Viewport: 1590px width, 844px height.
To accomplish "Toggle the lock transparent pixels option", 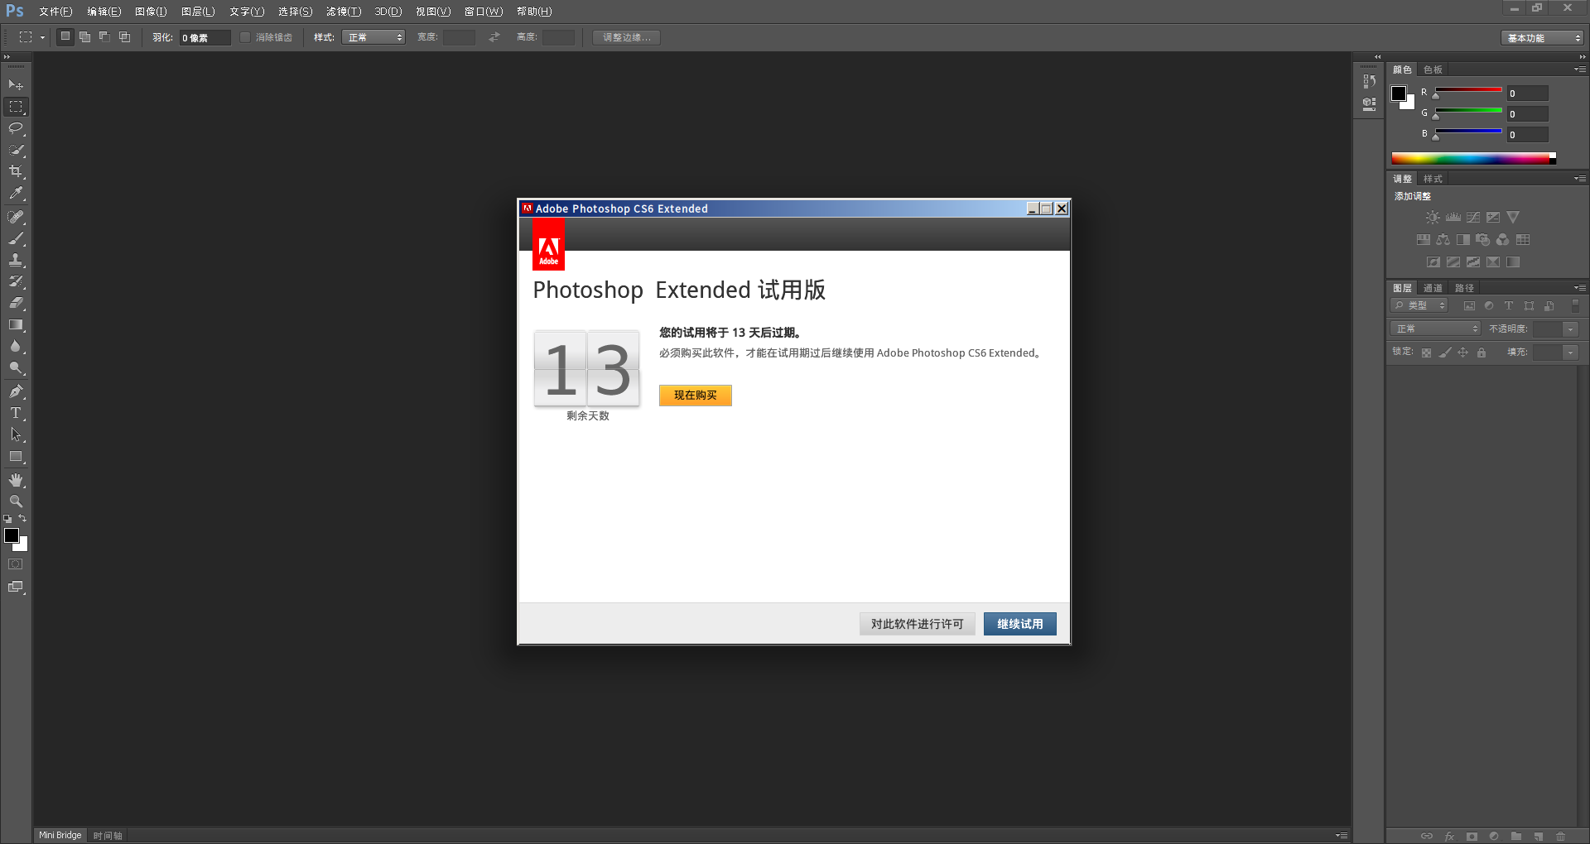I will click(x=1426, y=352).
